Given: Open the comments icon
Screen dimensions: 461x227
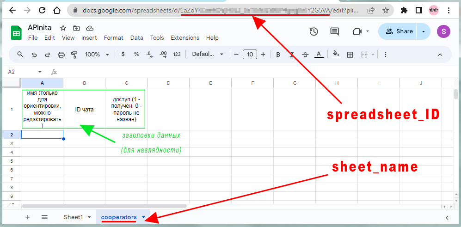Looking at the screenshot, I should coord(334,31).
